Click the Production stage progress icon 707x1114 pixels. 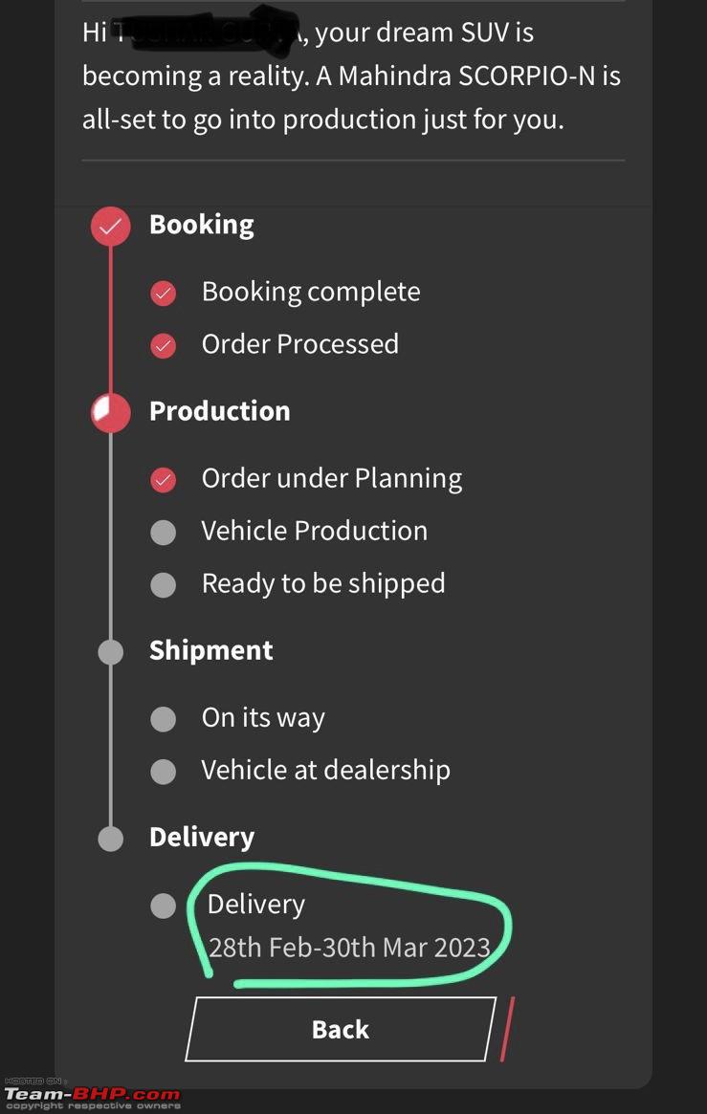click(111, 413)
